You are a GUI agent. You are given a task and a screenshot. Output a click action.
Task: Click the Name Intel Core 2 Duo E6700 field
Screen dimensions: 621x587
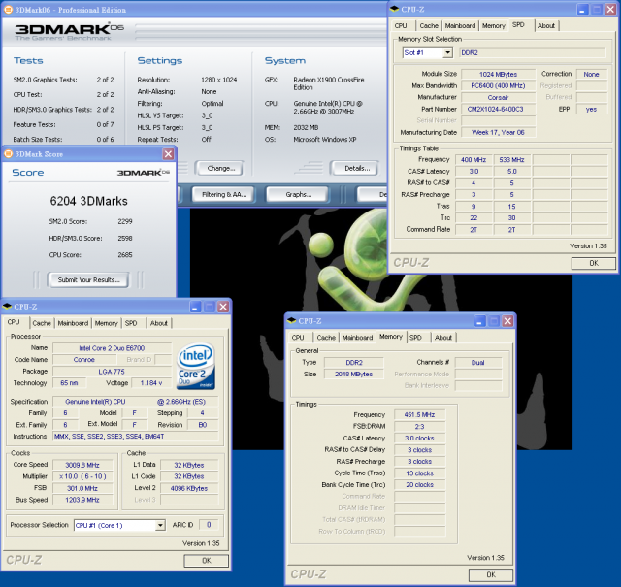(x=112, y=348)
